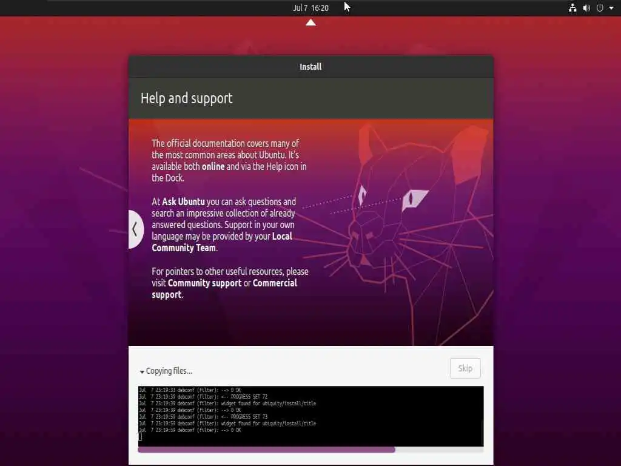Click the Skip button
This screenshot has height=466, width=621.
(x=465, y=368)
